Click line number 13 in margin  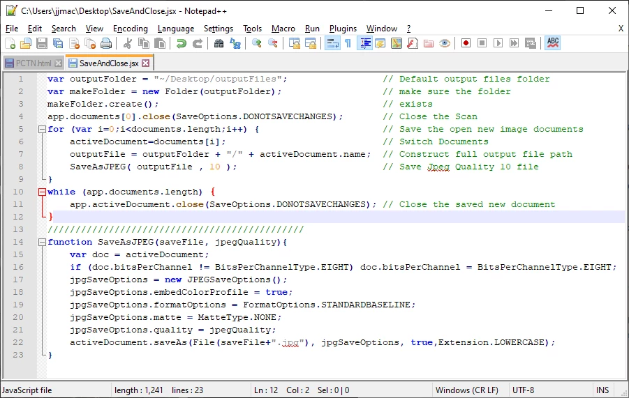pyautogui.click(x=18, y=229)
